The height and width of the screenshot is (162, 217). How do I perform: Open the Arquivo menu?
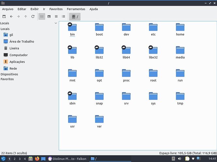pos(8,9)
